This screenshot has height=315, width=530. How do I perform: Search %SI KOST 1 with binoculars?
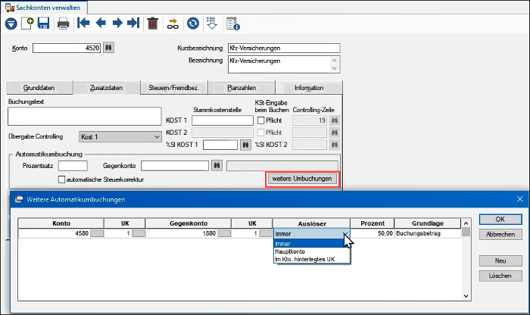tap(246, 145)
